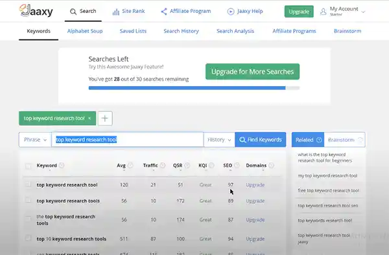Open Site Rank bar chart icon

pyautogui.click(x=115, y=12)
